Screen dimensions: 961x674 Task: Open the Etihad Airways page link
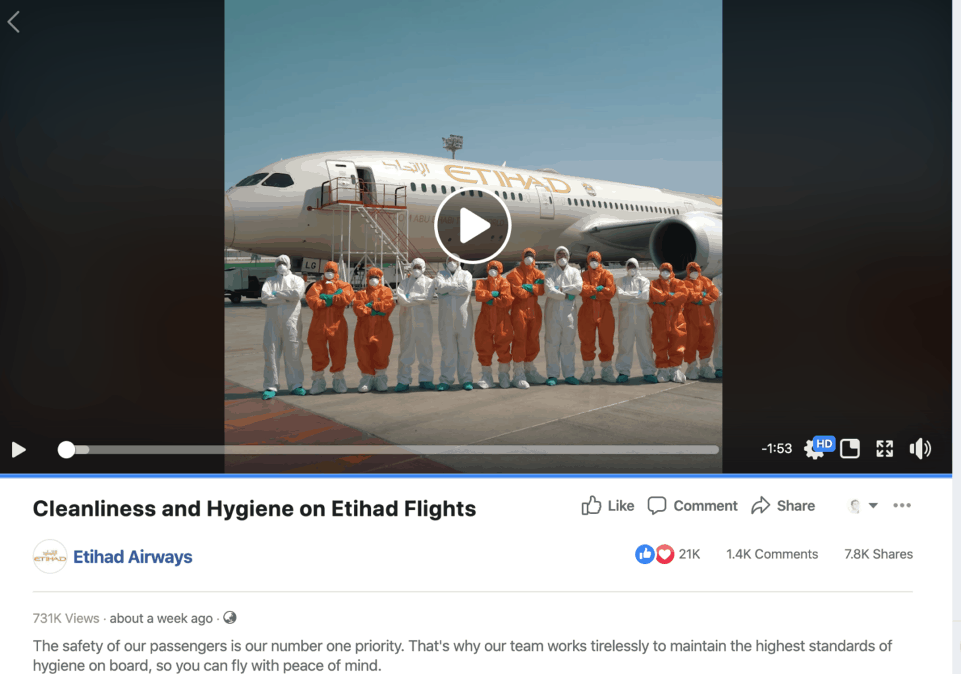tap(132, 557)
